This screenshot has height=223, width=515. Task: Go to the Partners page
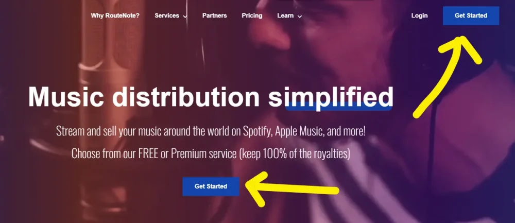click(214, 15)
